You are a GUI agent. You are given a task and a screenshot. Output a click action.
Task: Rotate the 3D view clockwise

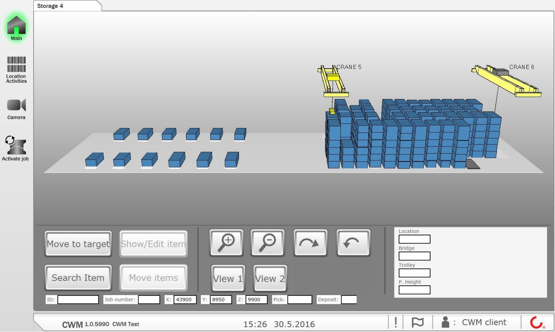tap(310, 243)
